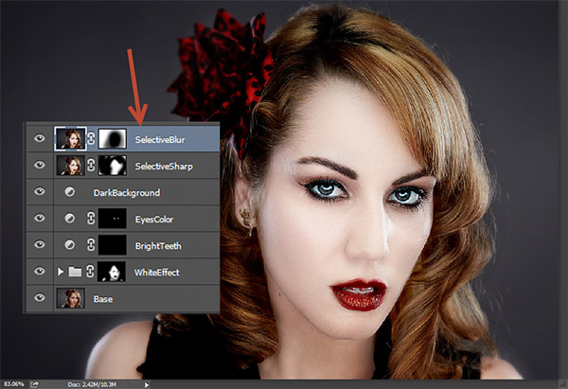Hide the SelectiveBlur layer
Screen dimensions: 568x389
pyautogui.click(x=39, y=139)
